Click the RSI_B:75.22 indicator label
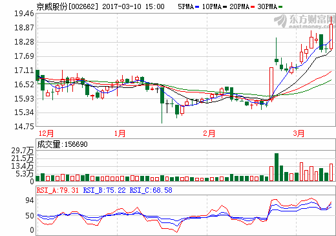Image resolution: width=336 pixels, height=236 pixels. [104, 190]
